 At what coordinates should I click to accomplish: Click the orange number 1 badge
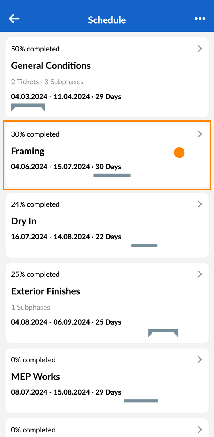click(x=179, y=153)
